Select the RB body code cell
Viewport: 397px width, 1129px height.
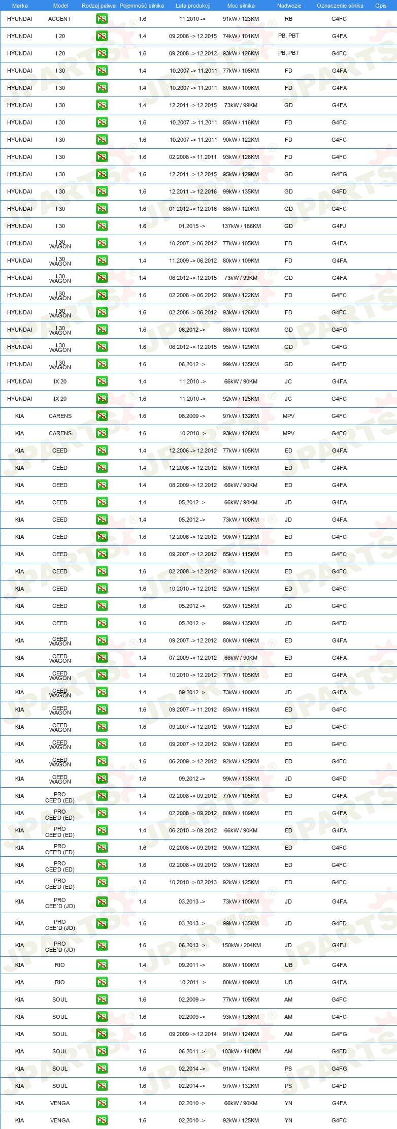pyautogui.click(x=288, y=19)
